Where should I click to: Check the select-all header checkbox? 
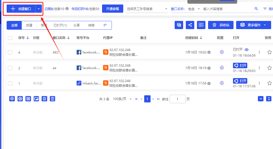[x=10, y=38]
